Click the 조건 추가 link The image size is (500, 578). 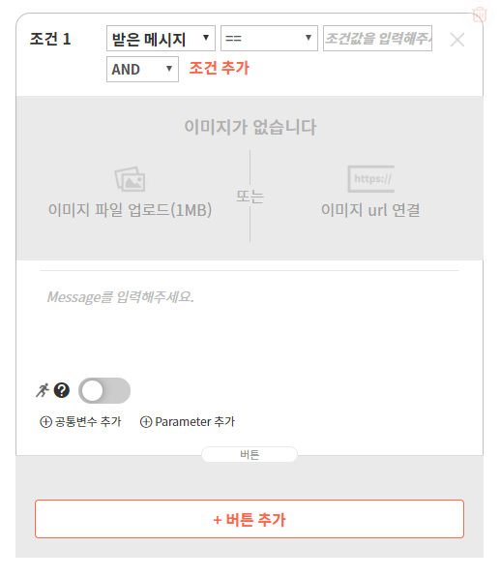(220, 68)
